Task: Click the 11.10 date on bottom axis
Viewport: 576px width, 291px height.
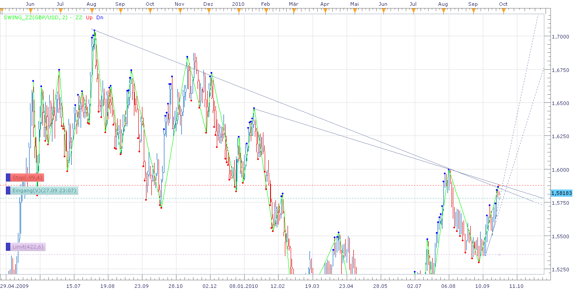Action: tap(516, 286)
